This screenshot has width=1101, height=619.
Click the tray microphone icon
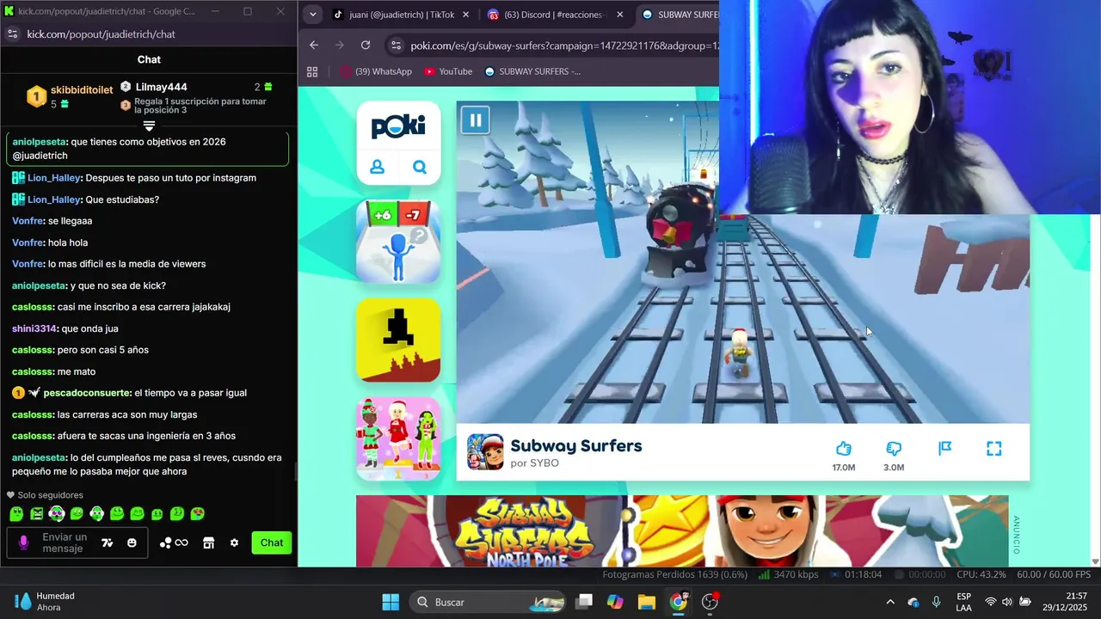(936, 602)
